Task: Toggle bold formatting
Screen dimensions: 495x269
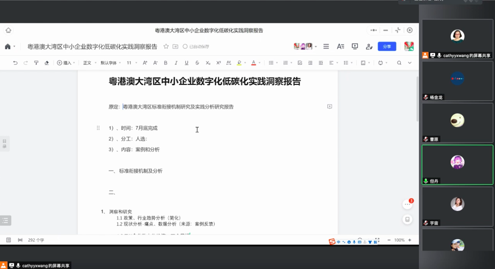Action: pyautogui.click(x=166, y=63)
